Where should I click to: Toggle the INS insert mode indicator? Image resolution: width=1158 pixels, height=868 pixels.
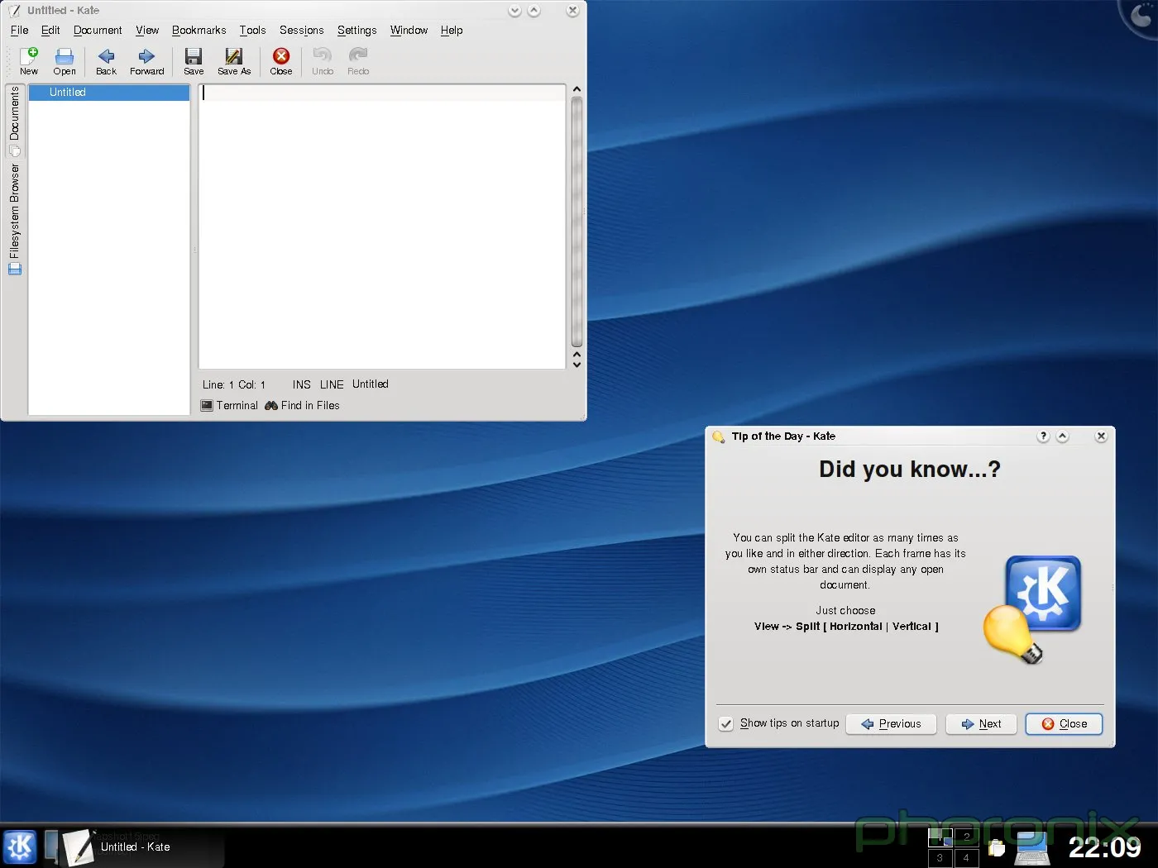point(301,384)
